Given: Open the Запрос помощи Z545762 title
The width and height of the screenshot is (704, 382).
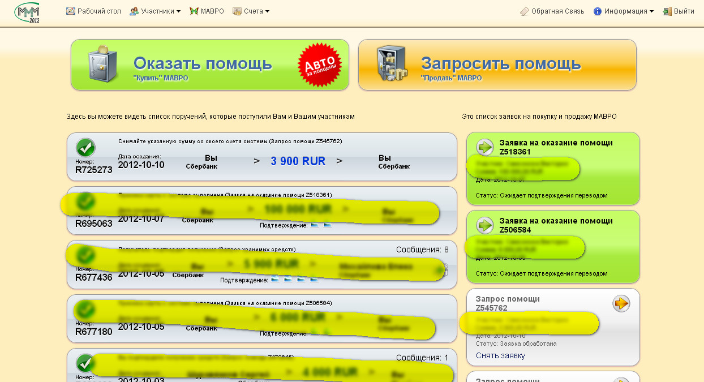Looking at the screenshot, I should tap(508, 303).
